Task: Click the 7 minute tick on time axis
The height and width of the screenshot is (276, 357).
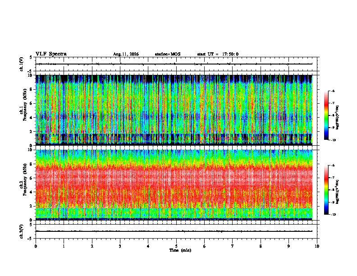Action: pos(233,246)
